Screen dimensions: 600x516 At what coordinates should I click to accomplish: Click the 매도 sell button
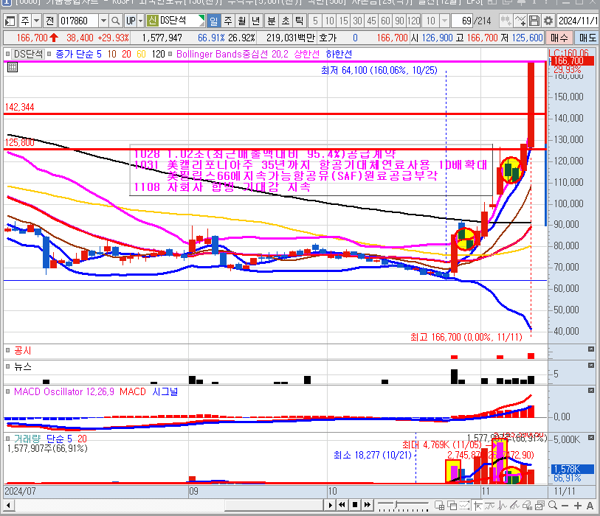point(587,37)
